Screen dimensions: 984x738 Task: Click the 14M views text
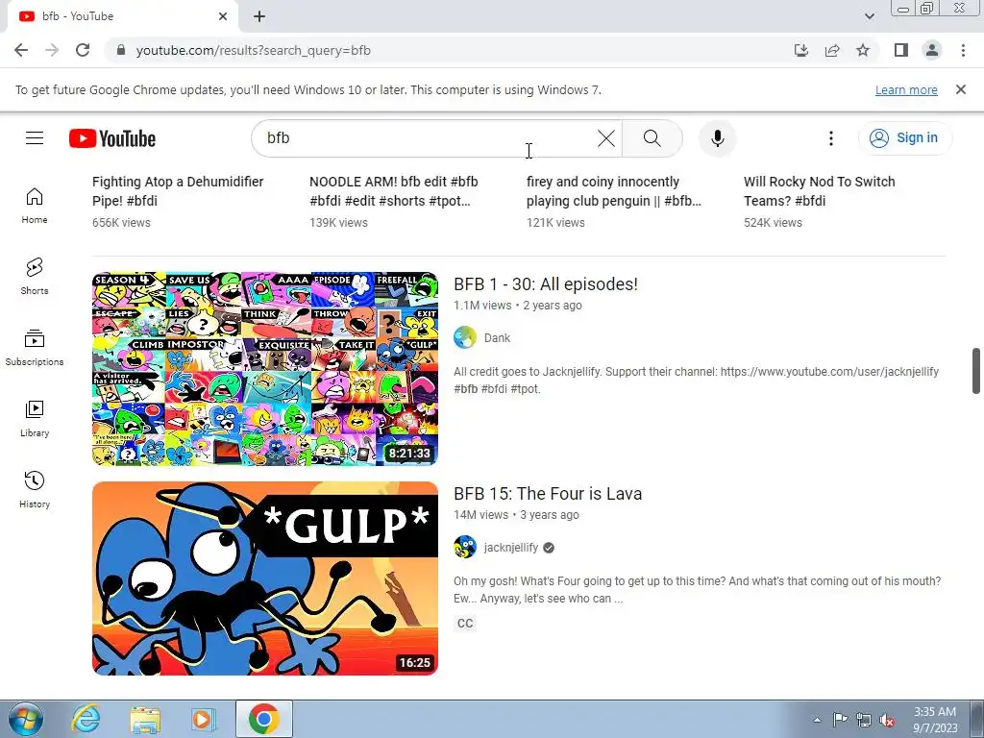(480, 515)
